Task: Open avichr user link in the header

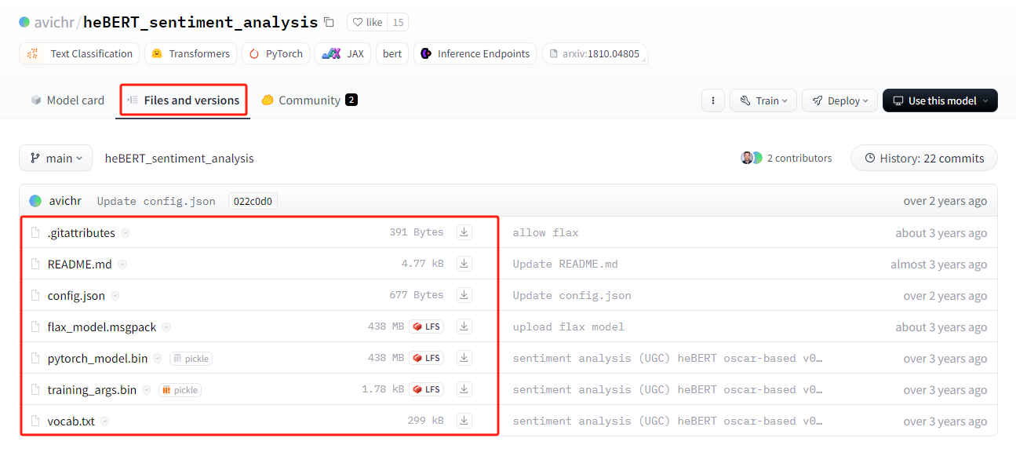Action: (x=65, y=201)
